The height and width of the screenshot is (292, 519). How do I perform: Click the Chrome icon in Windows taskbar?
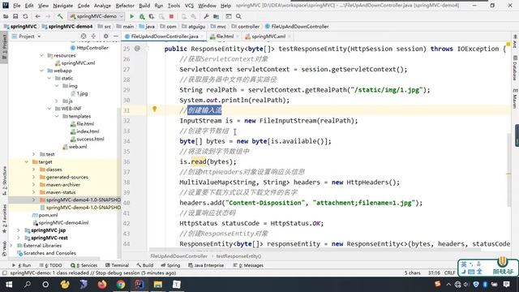[x=121, y=285]
